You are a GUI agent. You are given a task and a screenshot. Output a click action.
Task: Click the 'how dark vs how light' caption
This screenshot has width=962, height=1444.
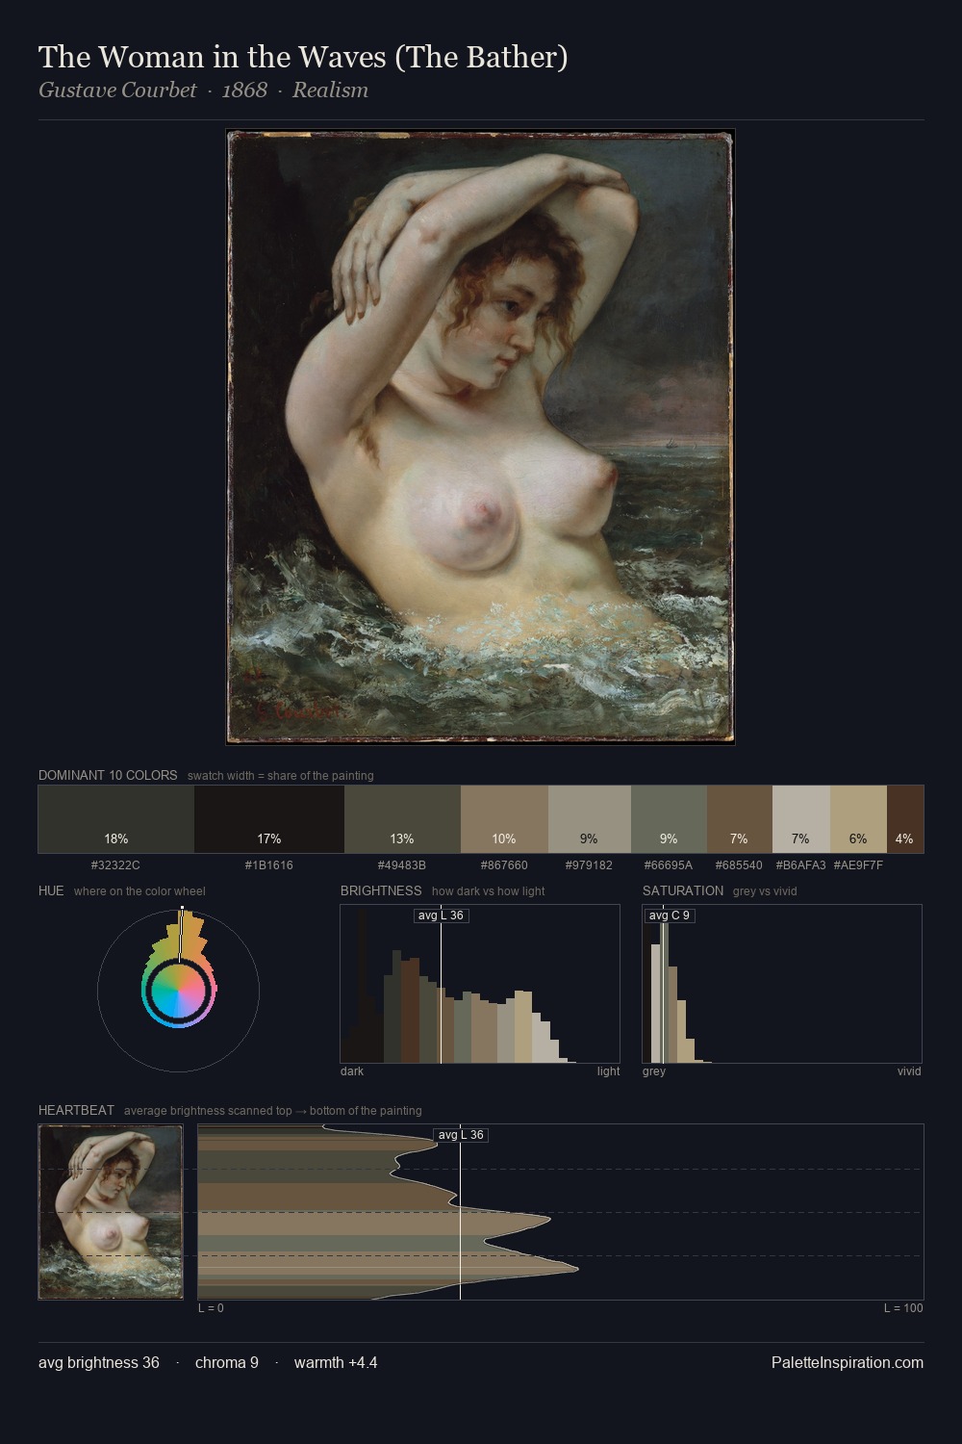pos(489,891)
